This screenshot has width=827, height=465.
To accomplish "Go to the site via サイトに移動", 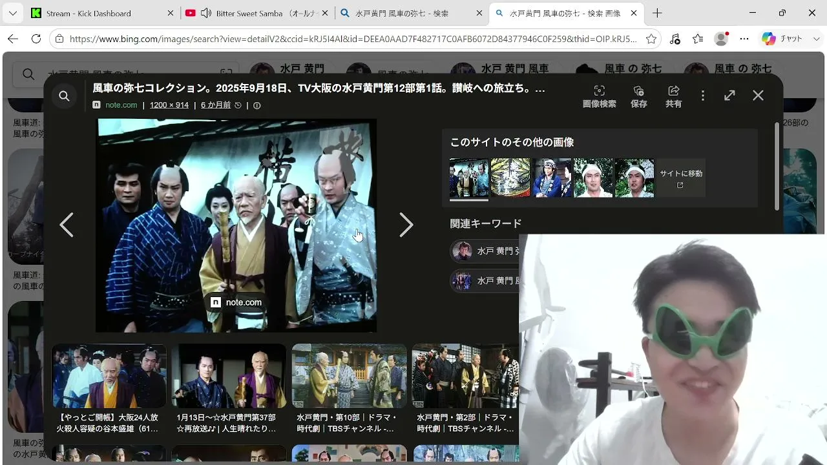I will coord(681,178).
